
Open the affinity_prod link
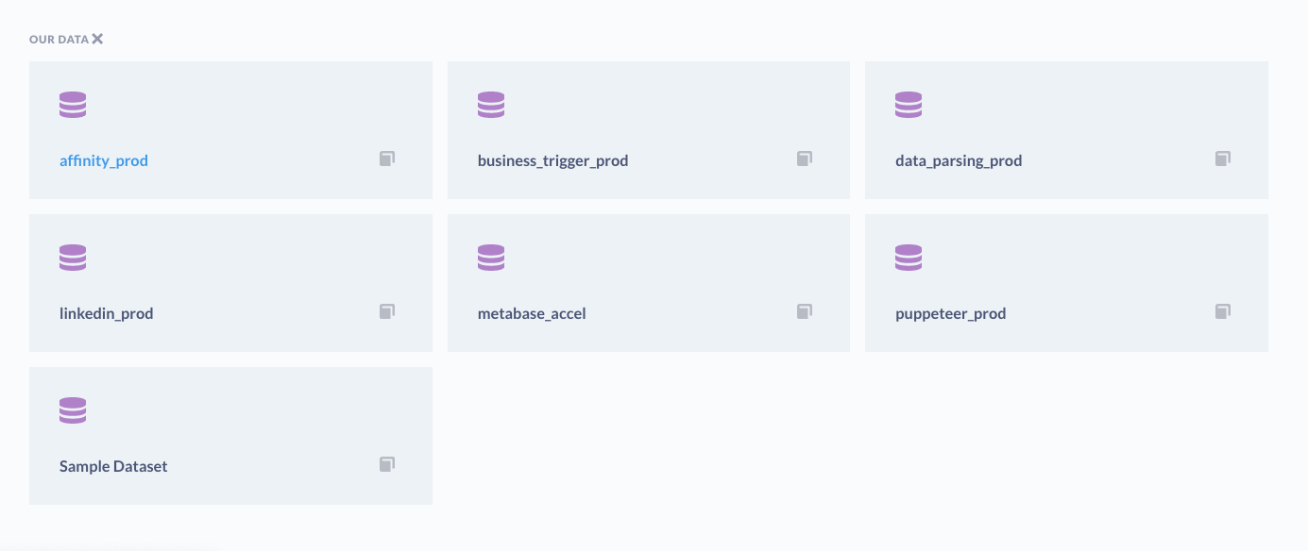coord(104,160)
